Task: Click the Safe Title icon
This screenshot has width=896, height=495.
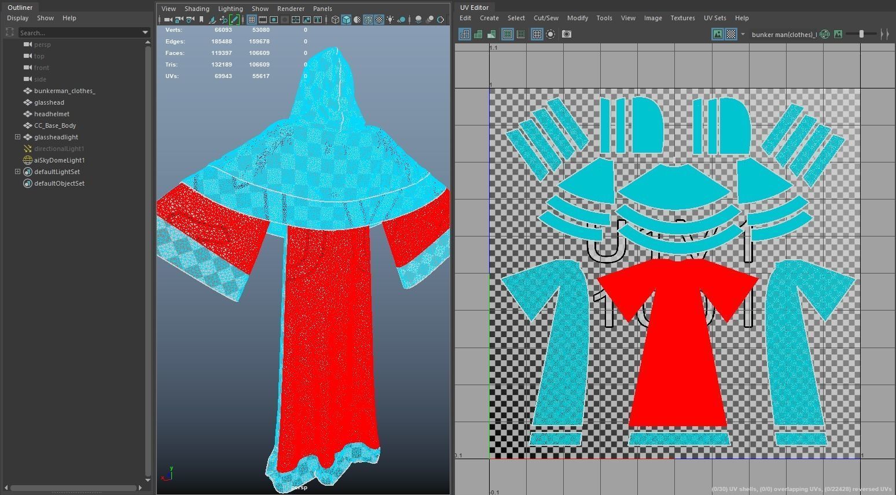Action: pyautogui.click(x=318, y=20)
